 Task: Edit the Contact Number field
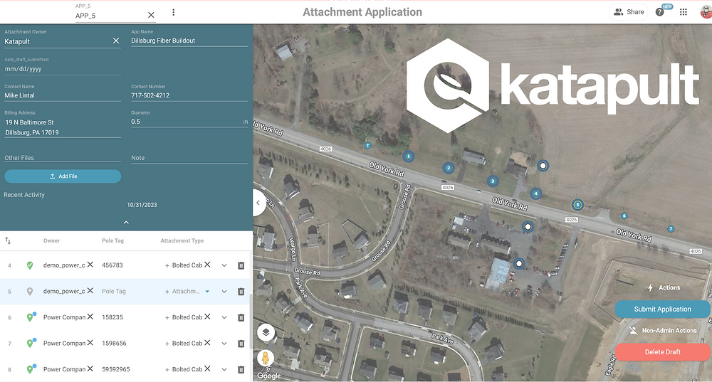(x=189, y=95)
